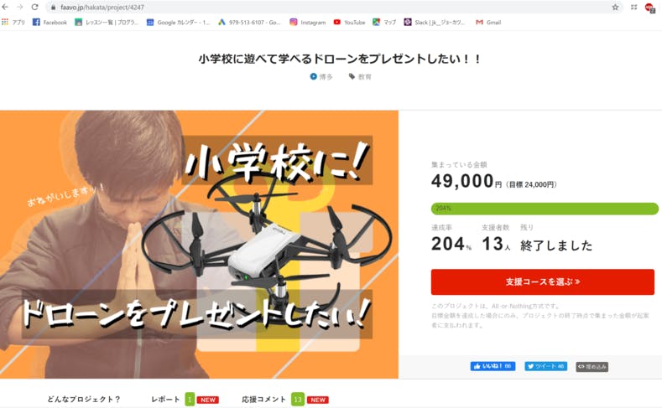
Task: Open the アプリ apps grid shortcut
Action: pyautogui.click(x=13, y=23)
